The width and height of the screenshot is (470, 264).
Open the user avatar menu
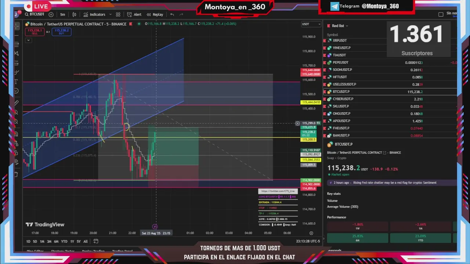(x=17, y=14)
